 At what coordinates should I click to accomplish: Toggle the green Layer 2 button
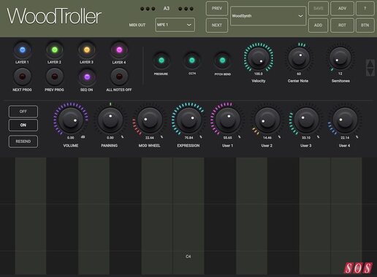(x=55, y=50)
